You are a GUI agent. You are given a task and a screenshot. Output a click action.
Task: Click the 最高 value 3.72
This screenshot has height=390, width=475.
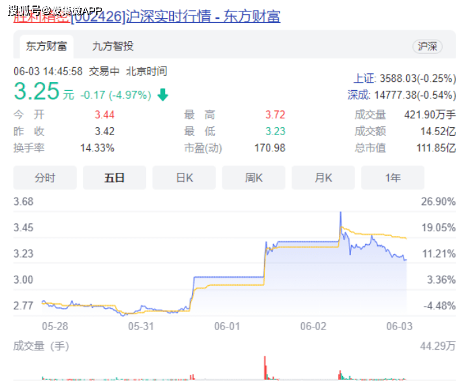(x=276, y=115)
